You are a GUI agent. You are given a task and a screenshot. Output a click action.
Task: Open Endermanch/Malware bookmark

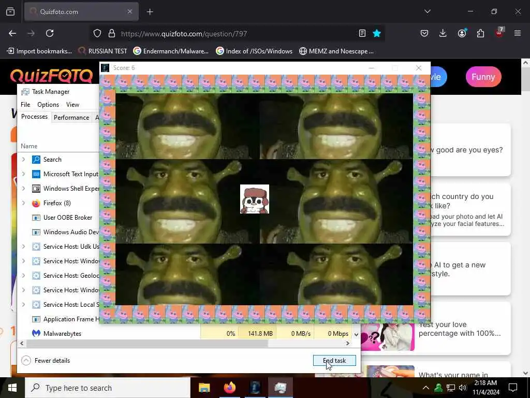coord(171,51)
